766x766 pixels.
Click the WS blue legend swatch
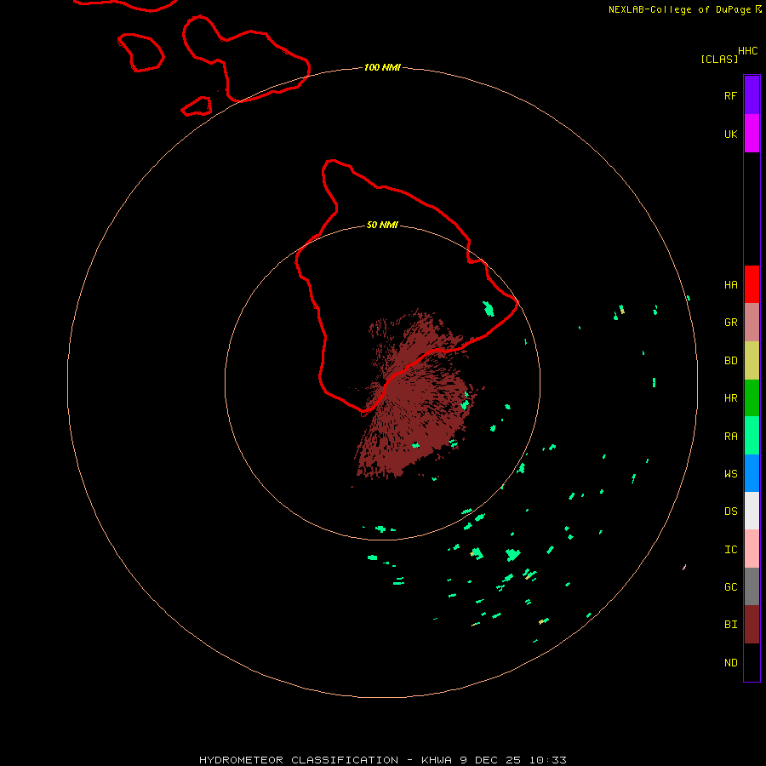pos(752,473)
